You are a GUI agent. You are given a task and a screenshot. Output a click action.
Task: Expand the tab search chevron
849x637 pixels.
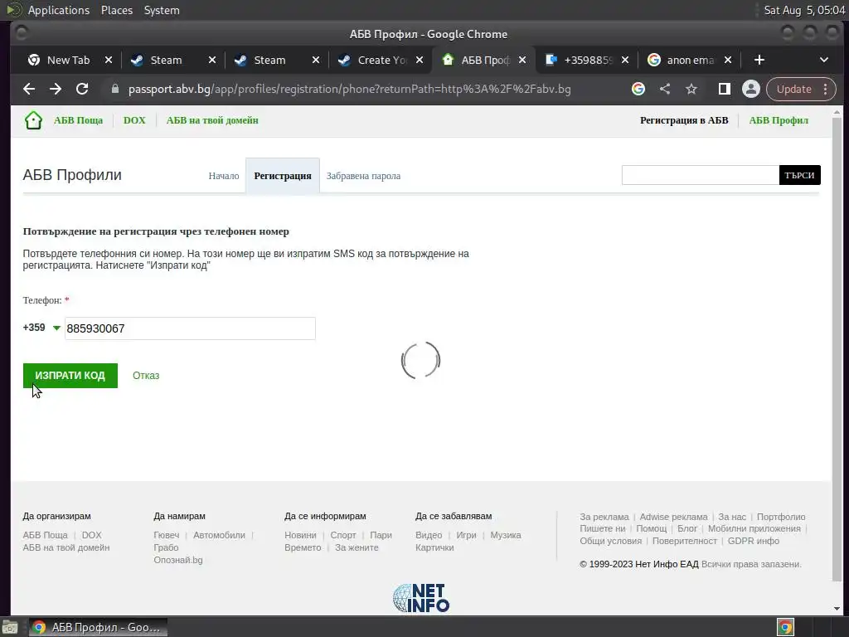[x=823, y=60]
